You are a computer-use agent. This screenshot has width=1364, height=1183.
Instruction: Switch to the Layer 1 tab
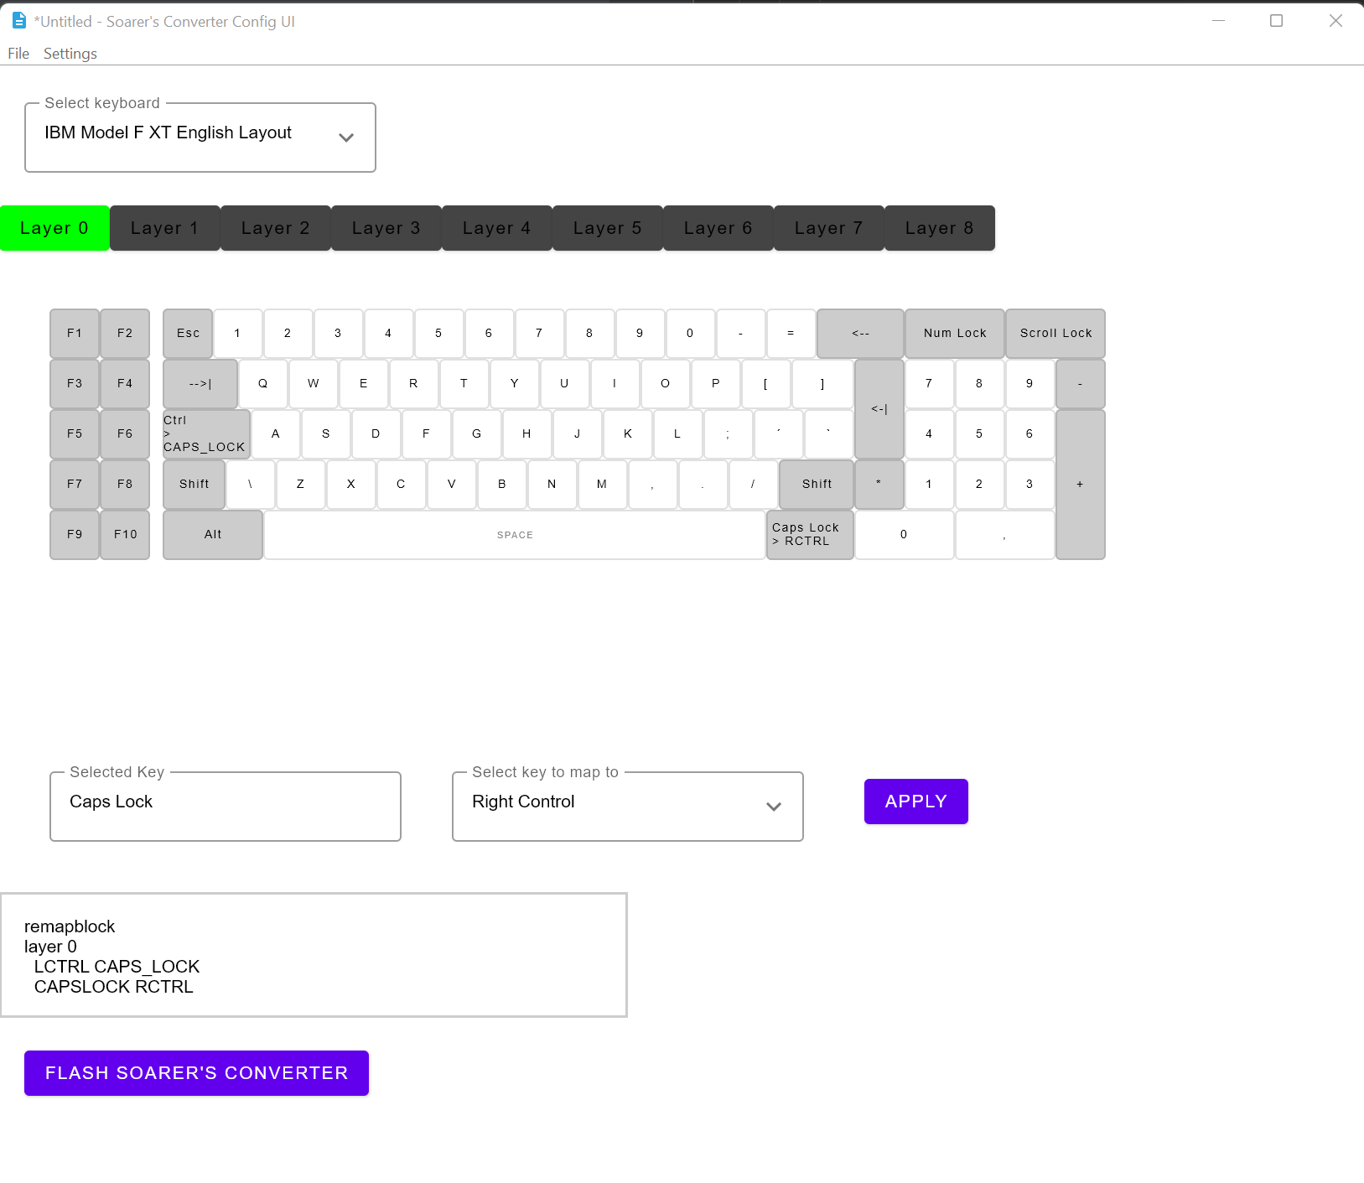coord(164,227)
